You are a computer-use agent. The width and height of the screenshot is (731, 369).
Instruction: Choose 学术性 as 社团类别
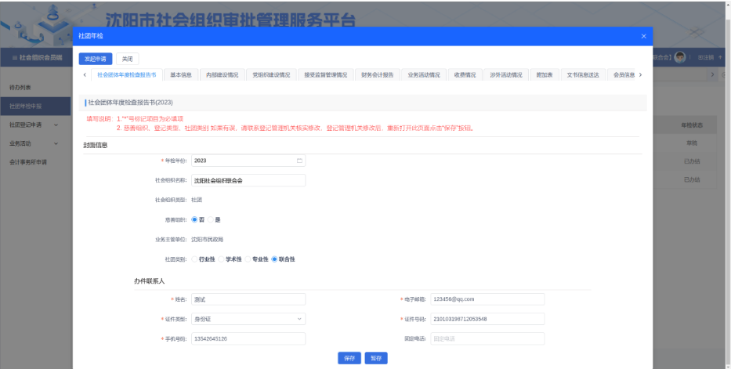221,259
